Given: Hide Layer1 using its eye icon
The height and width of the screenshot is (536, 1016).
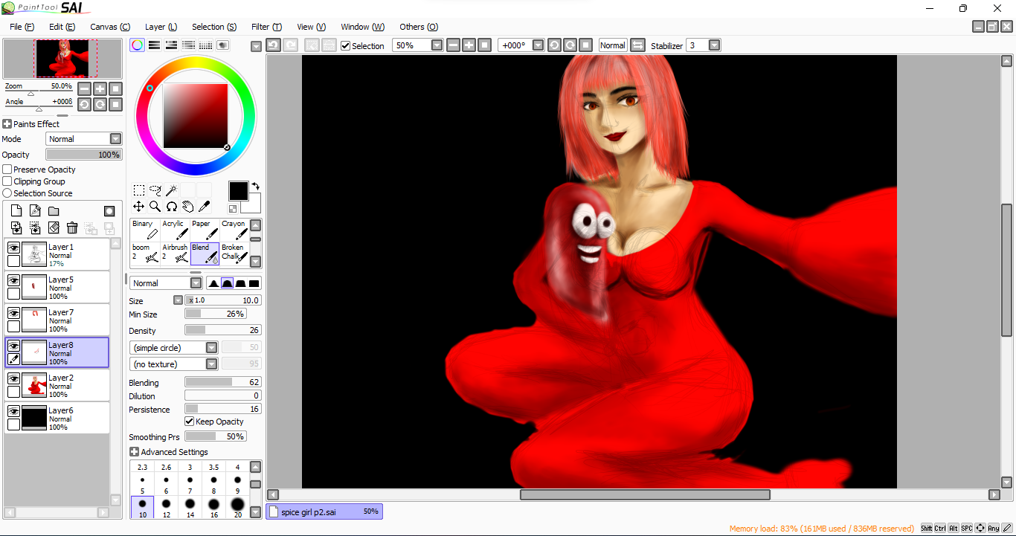Looking at the screenshot, I should tap(13, 248).
